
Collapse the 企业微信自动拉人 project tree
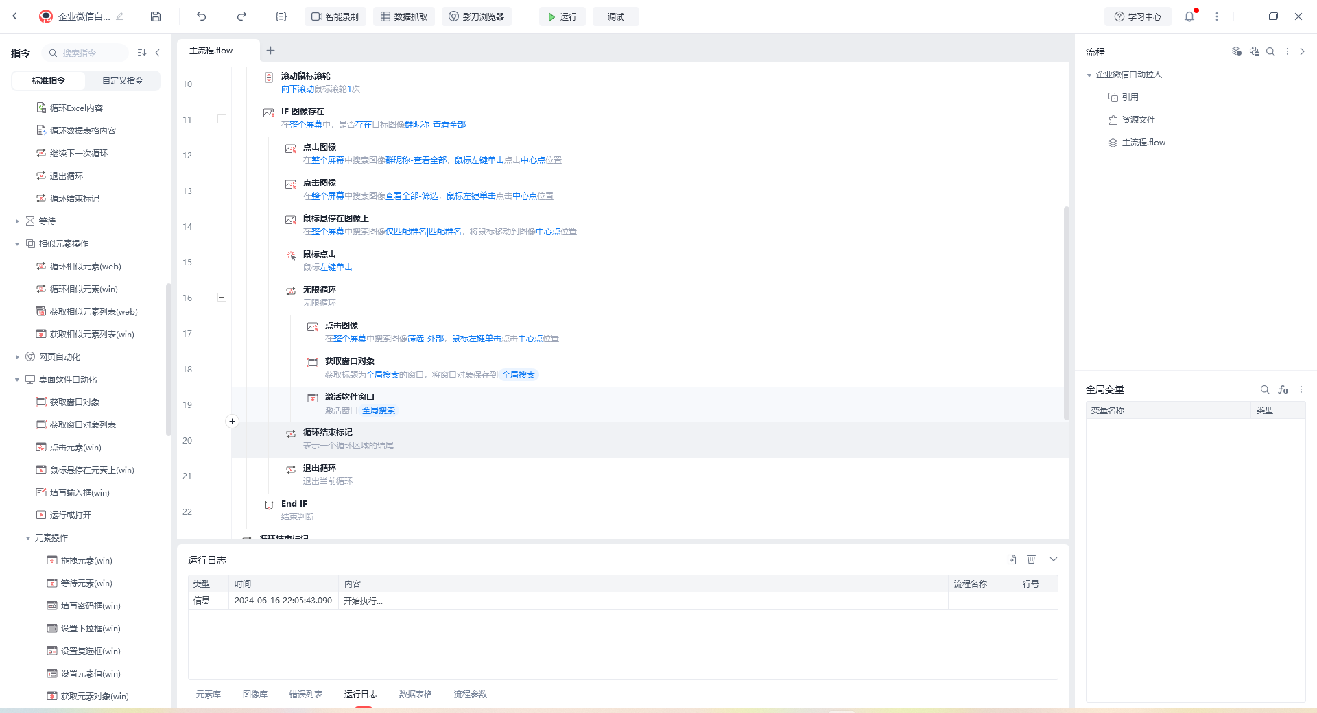[1089, 75]
